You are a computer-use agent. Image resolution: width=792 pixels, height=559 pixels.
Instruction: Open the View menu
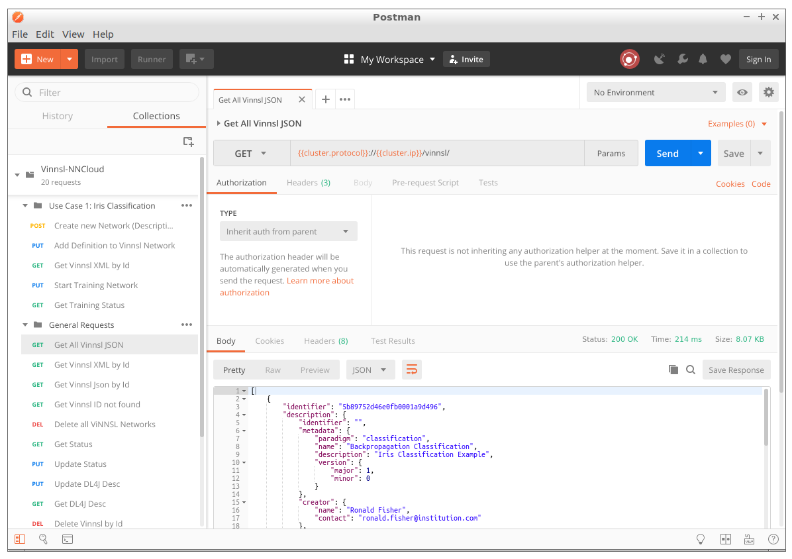coord(74,34)
